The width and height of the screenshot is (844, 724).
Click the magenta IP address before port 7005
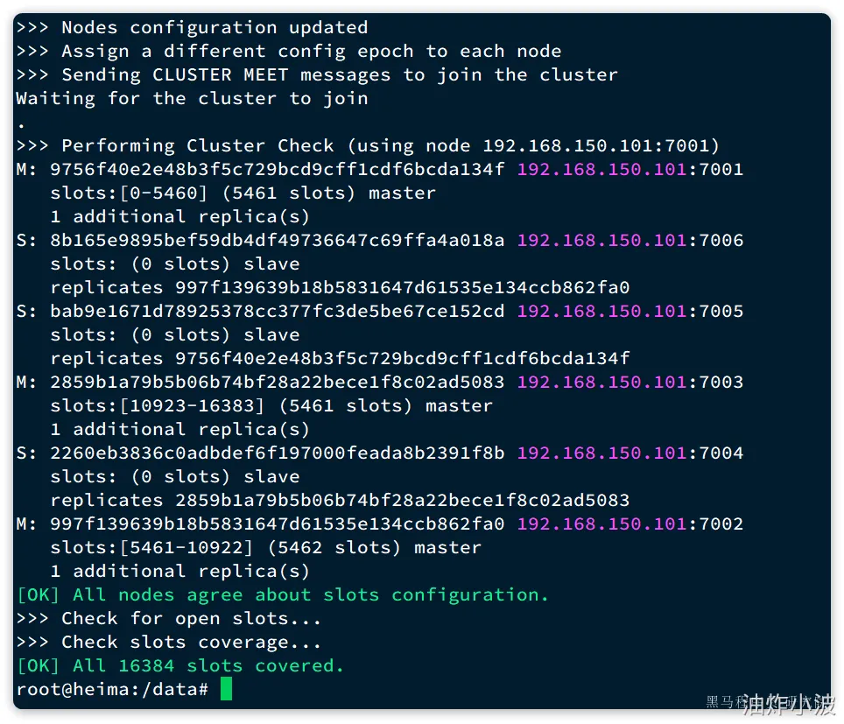coord(601,311)
